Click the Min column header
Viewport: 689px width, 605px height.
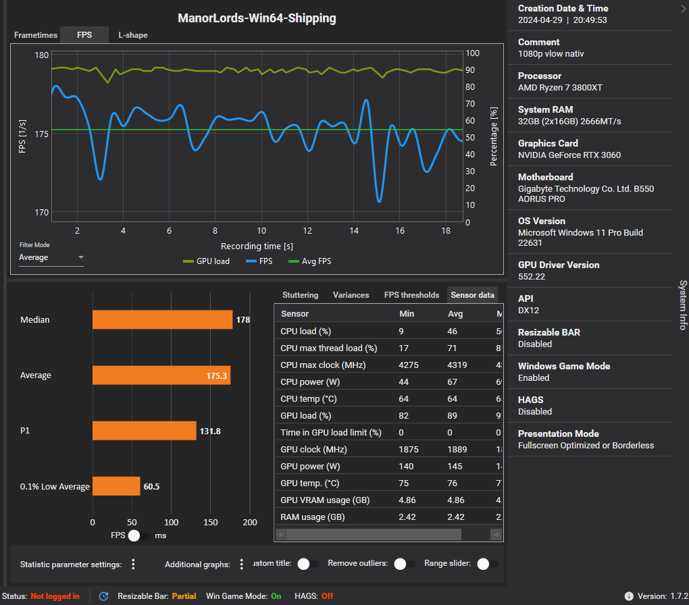(407, 314)
